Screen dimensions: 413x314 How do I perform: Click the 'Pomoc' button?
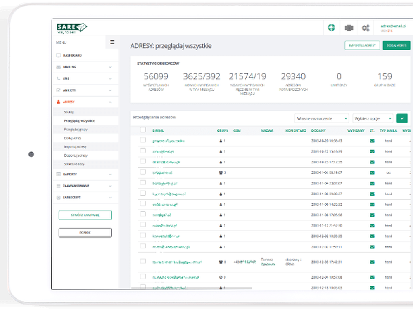click(85, 233)
